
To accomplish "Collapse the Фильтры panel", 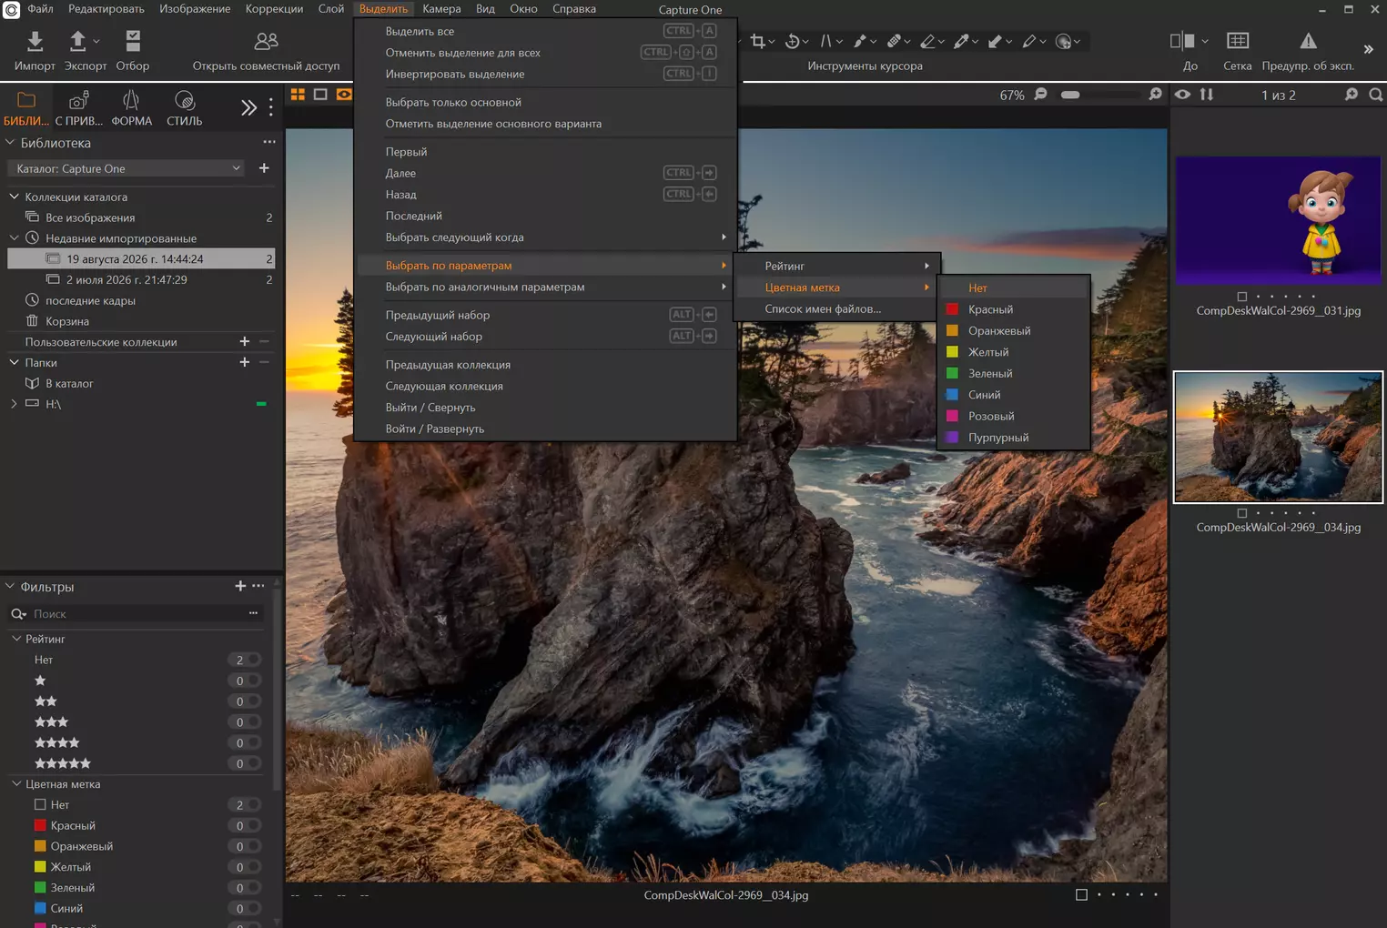I will pyautogui.click(x=11, y=587).
